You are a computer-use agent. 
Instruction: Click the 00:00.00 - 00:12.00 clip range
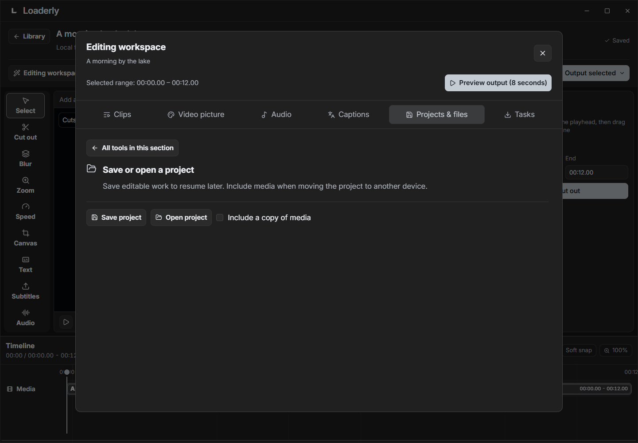tap(603, 389)
